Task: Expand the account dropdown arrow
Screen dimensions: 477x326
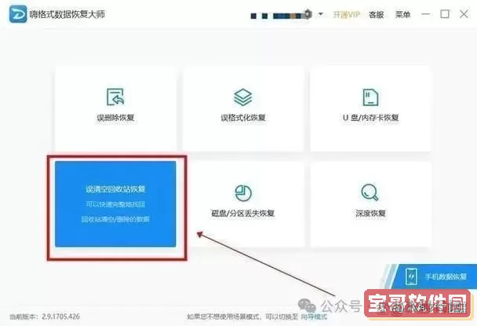Action: coord(321,14)
